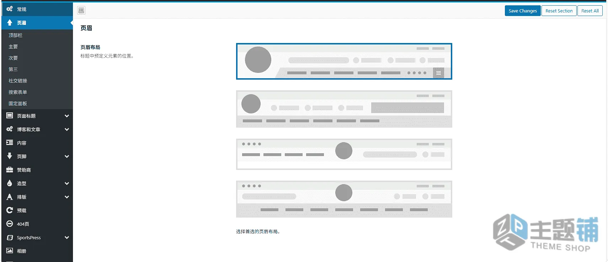The image size is (608, 262).
Task: Expand the 页脚 section chevron
Action: click(66, 156)
